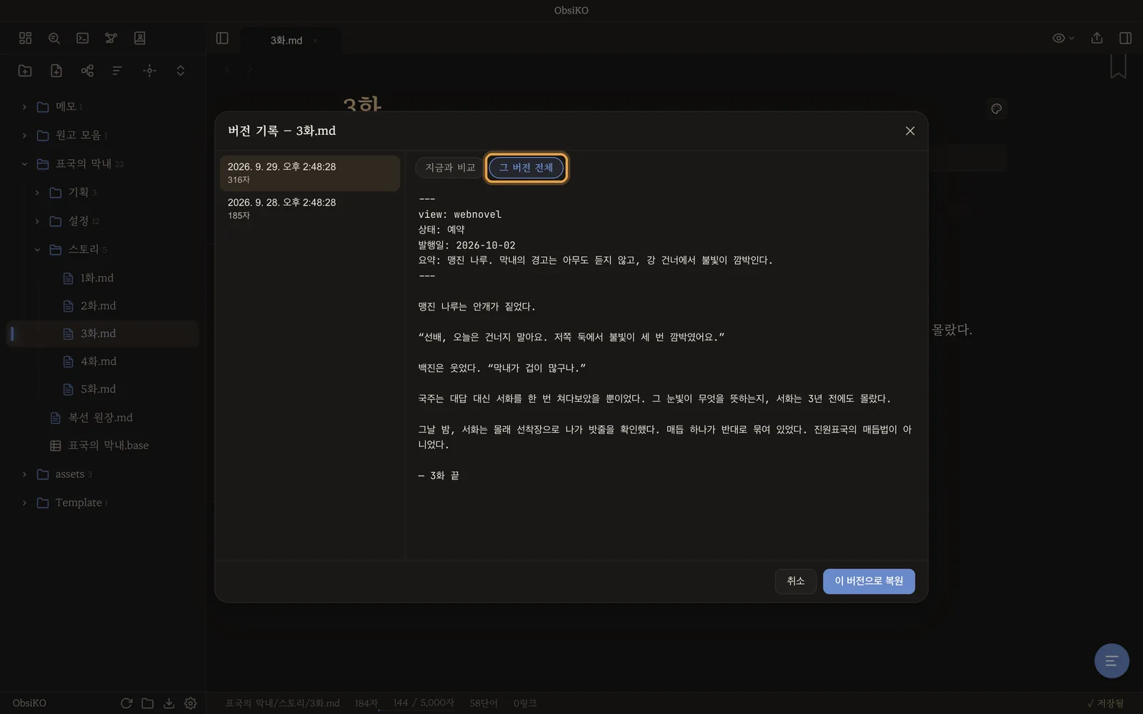Select the 2026. 9. 28. version entry
1143x714 pixels.
tap(309, 208)
